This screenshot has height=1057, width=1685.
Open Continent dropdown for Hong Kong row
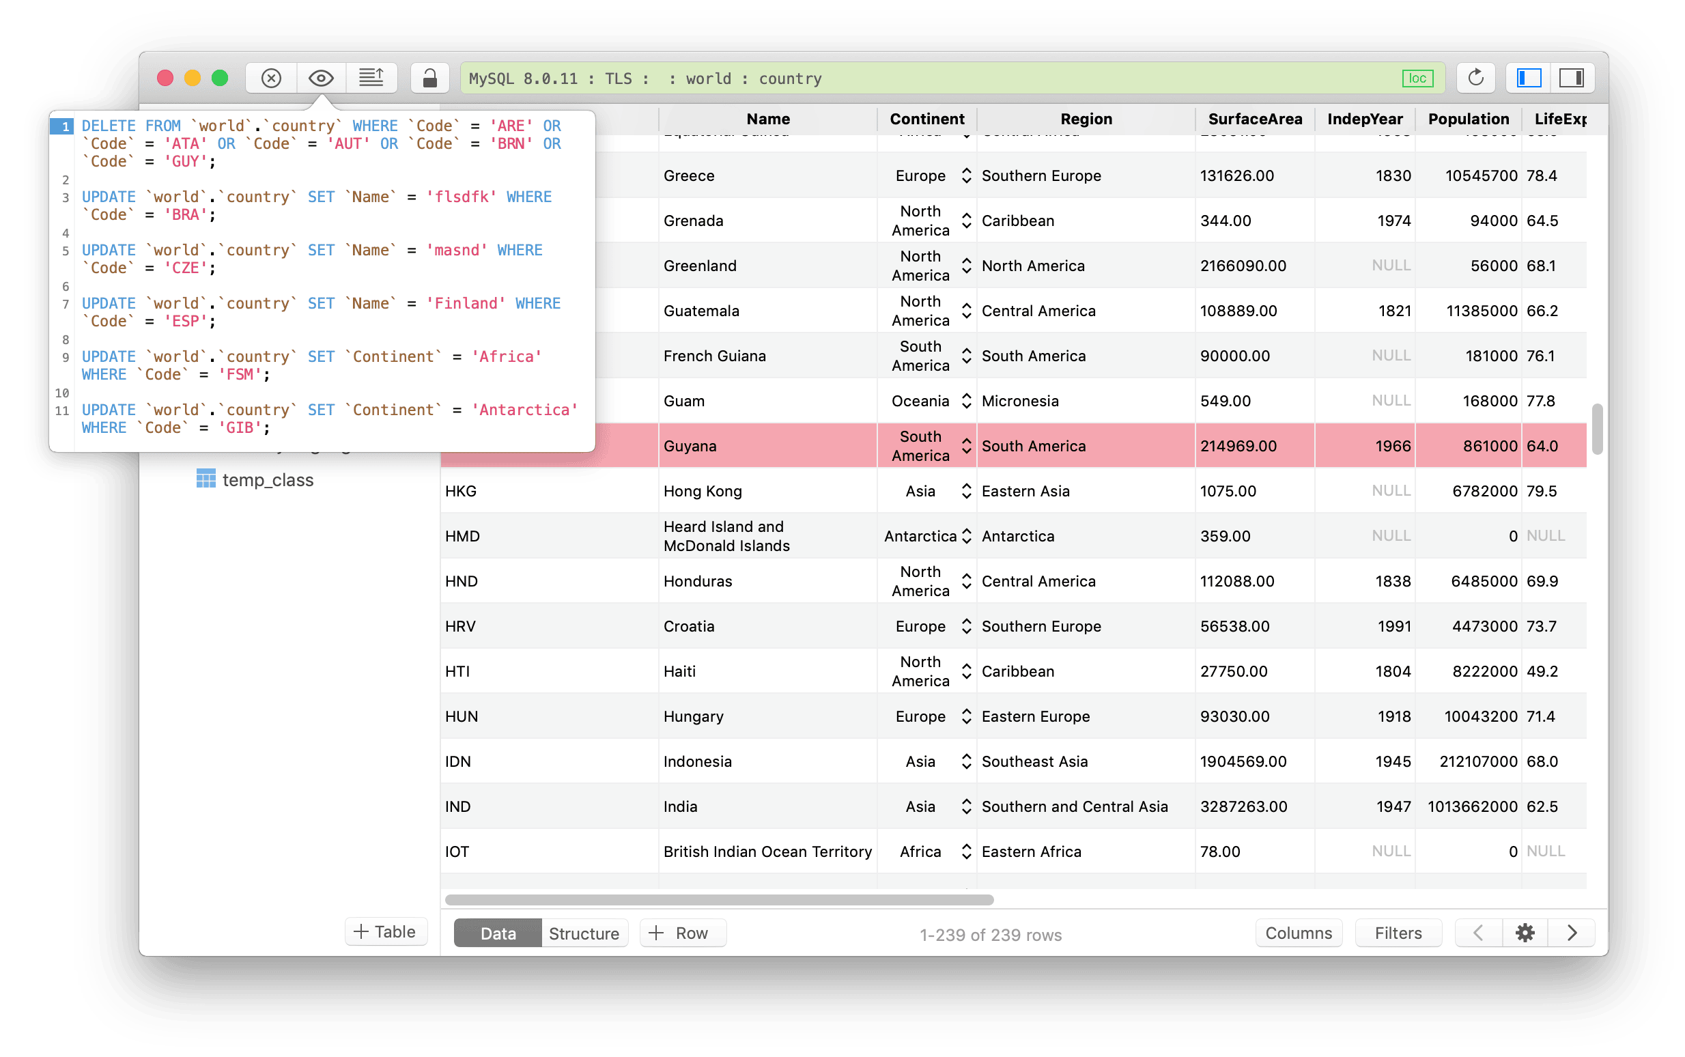click(x=966, y=491)
